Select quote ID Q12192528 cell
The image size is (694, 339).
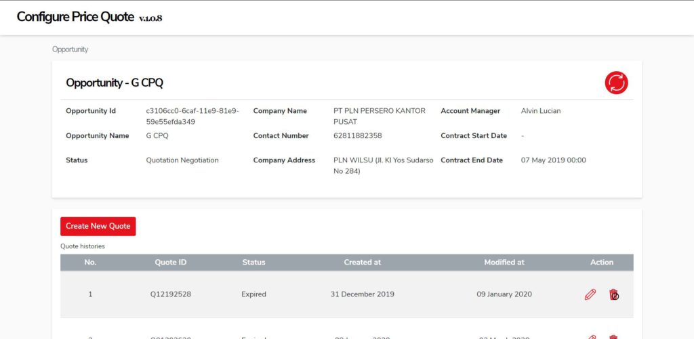coord(170,294)
